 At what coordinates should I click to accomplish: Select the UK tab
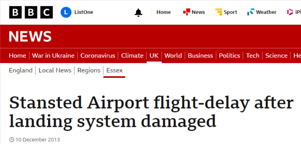tap(154, 55)
